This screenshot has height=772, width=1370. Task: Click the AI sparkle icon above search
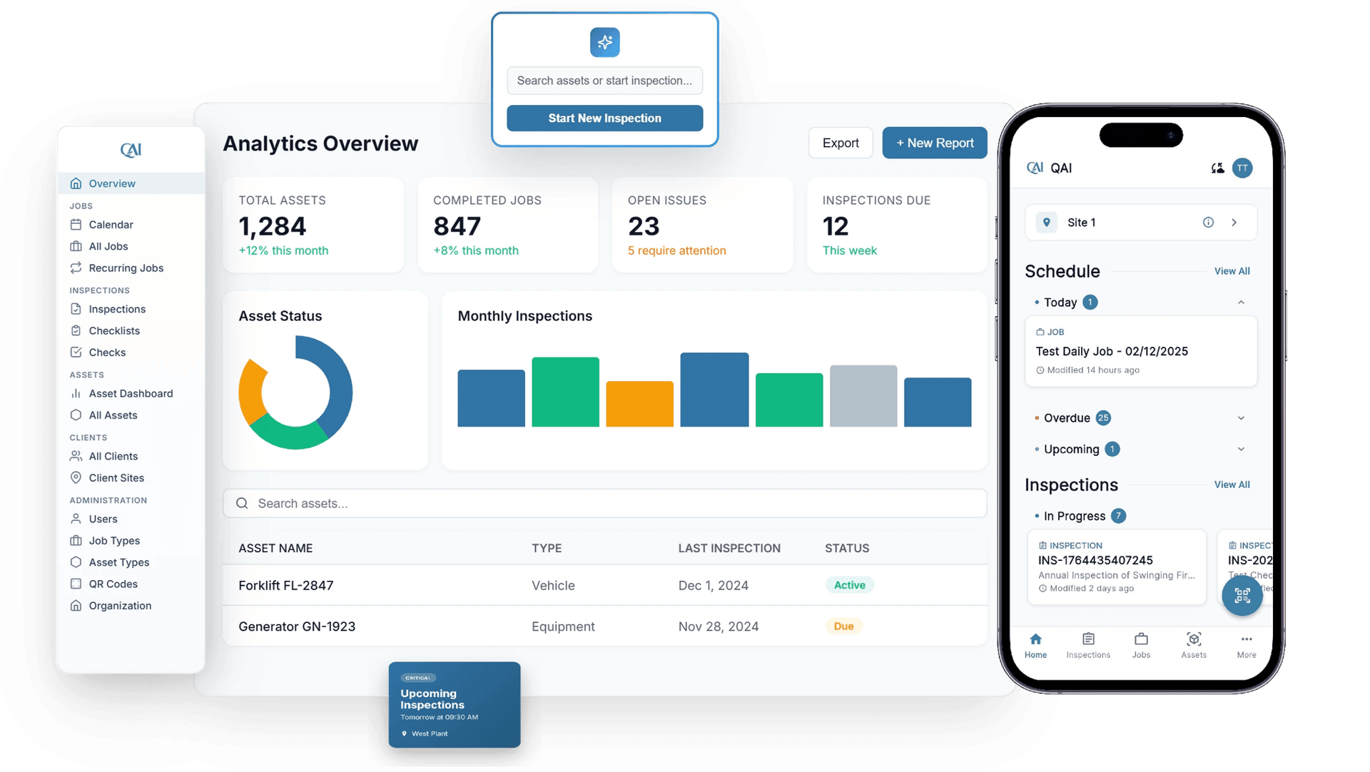[x=604, y=43]
